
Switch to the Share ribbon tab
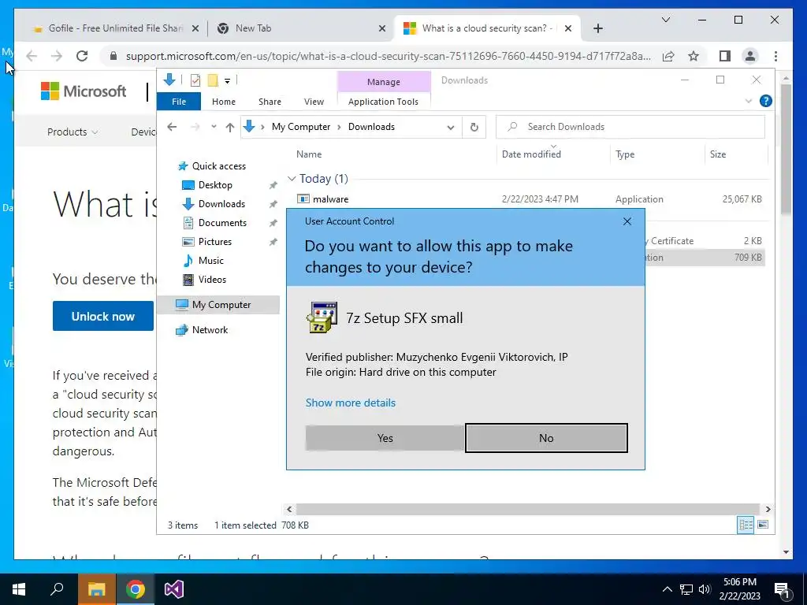(270, 102)
